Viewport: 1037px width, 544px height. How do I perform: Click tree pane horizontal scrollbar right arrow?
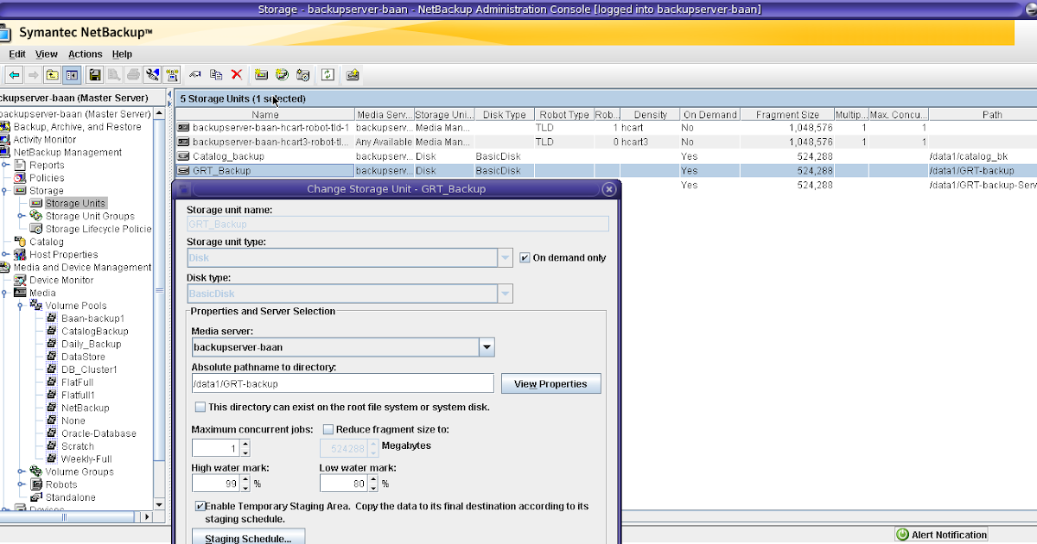(x=146, y=516)
